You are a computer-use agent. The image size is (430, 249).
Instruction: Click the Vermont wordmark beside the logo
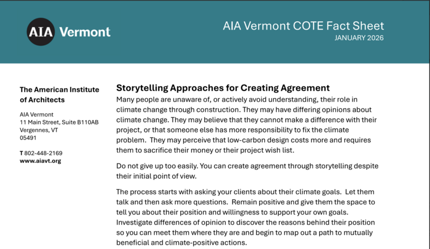coord(85,32)
